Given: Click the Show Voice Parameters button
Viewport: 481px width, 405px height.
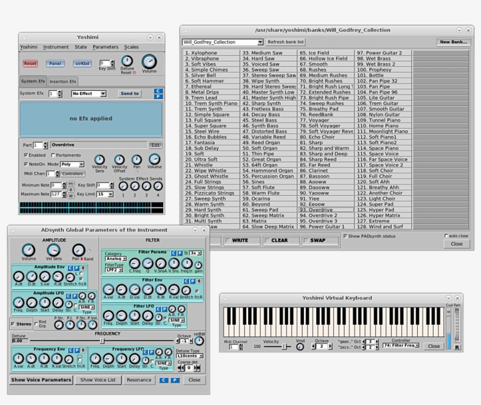Looking at the screenshot, I should (x=41, y=380).
